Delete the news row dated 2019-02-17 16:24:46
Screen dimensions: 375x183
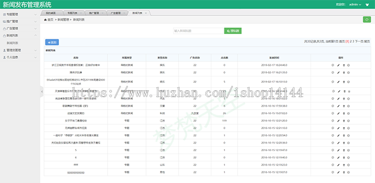pyautogui.click(x=343, y=65)
